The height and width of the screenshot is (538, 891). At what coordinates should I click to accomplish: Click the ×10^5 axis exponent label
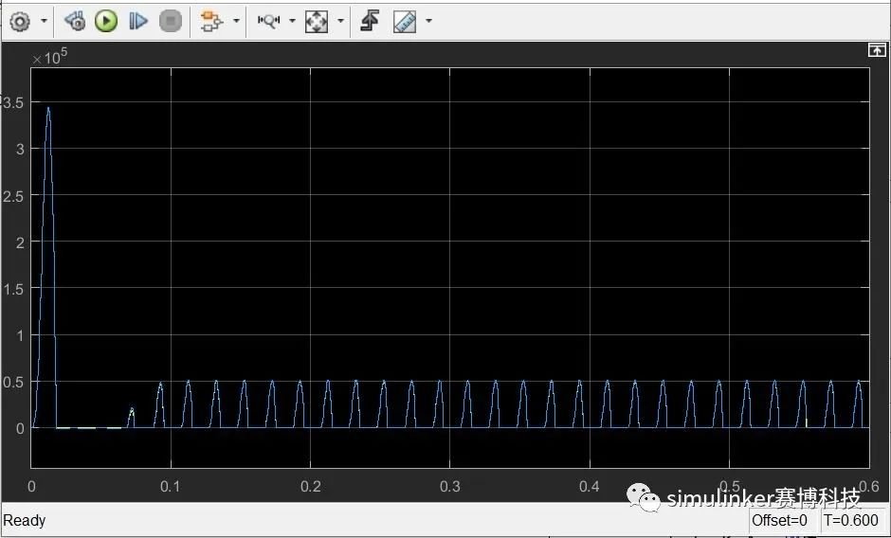pyautogui.click(x=50, y=57)
